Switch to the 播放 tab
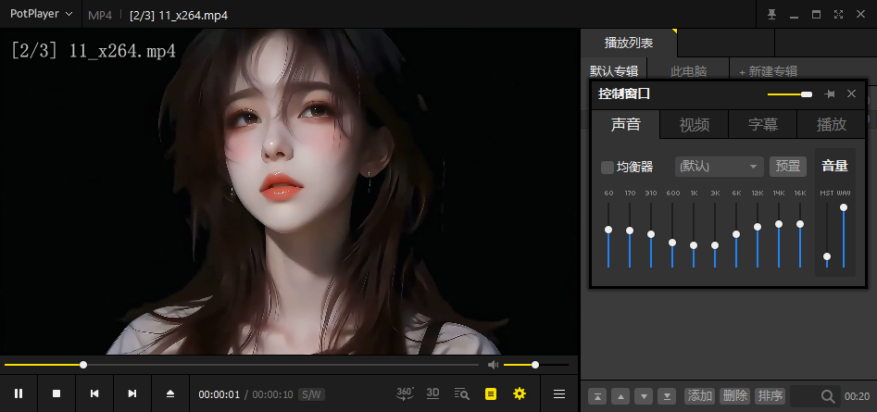The image size is (877, 412). point(832,124)
